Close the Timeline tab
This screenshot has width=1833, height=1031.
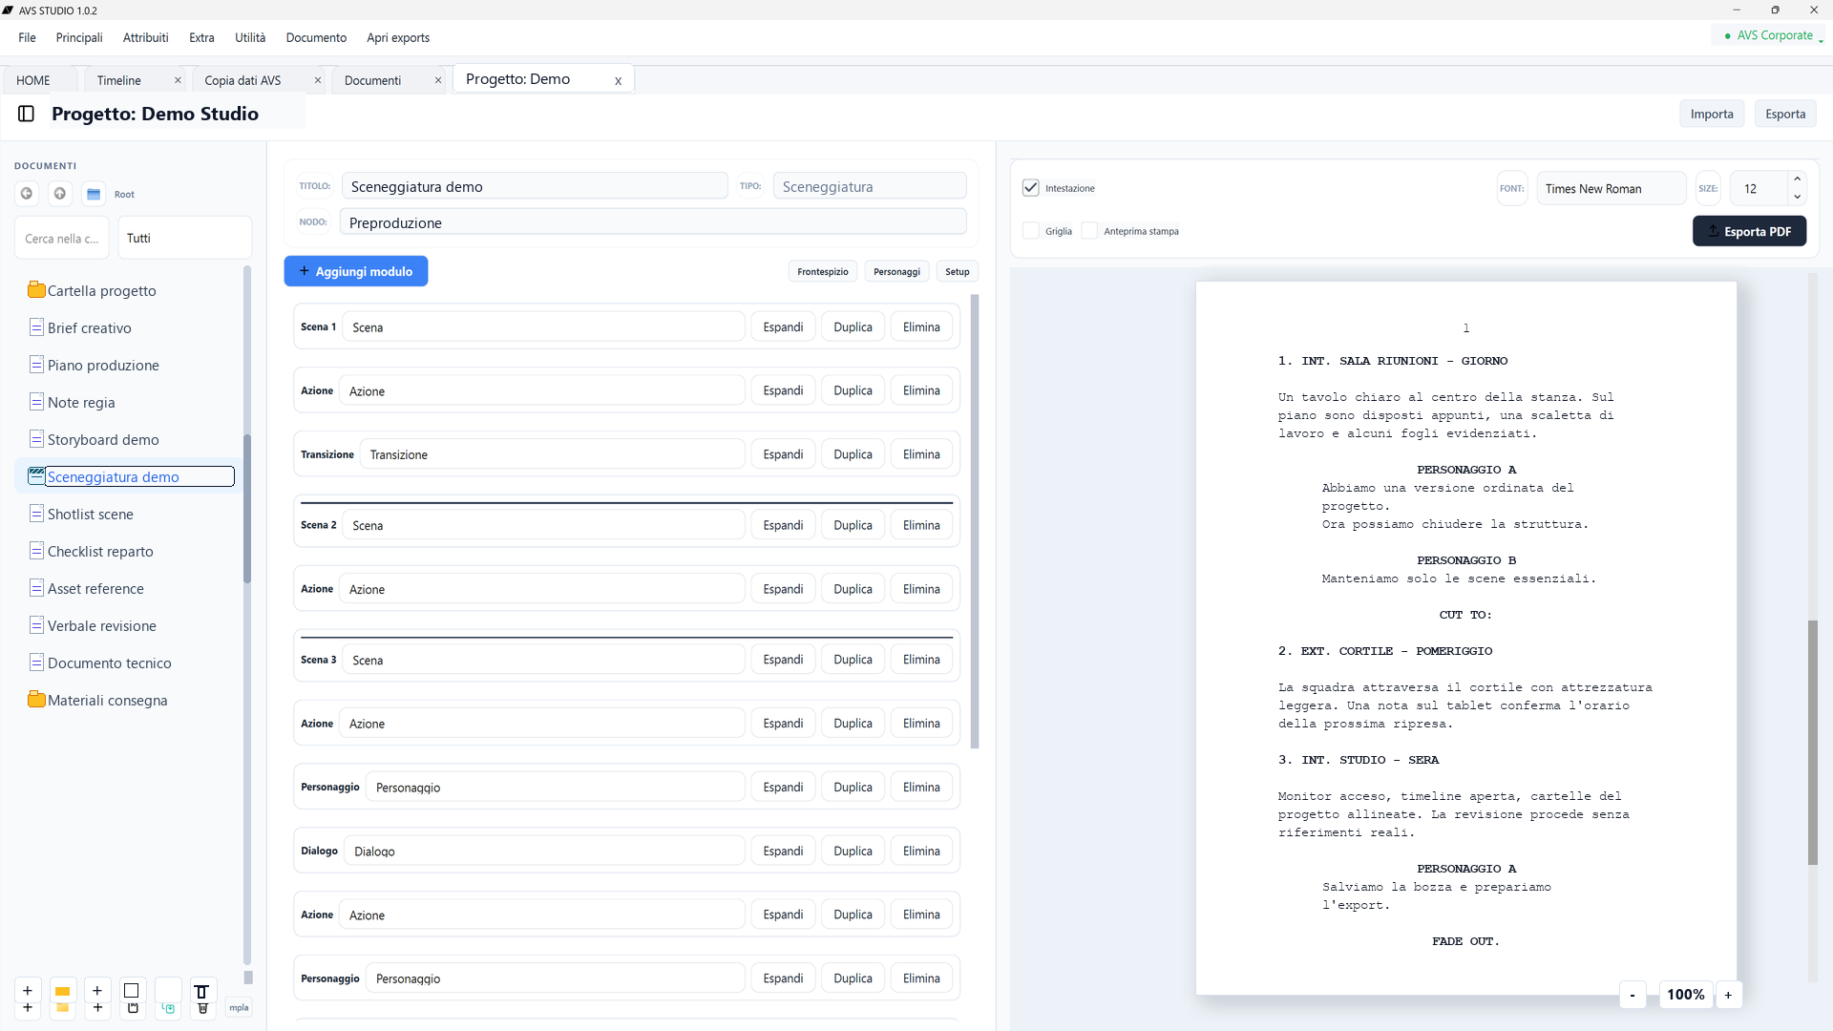click(178, 80)
